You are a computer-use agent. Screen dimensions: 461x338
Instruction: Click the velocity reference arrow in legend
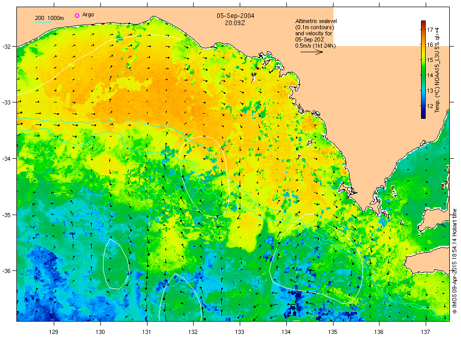311,52
